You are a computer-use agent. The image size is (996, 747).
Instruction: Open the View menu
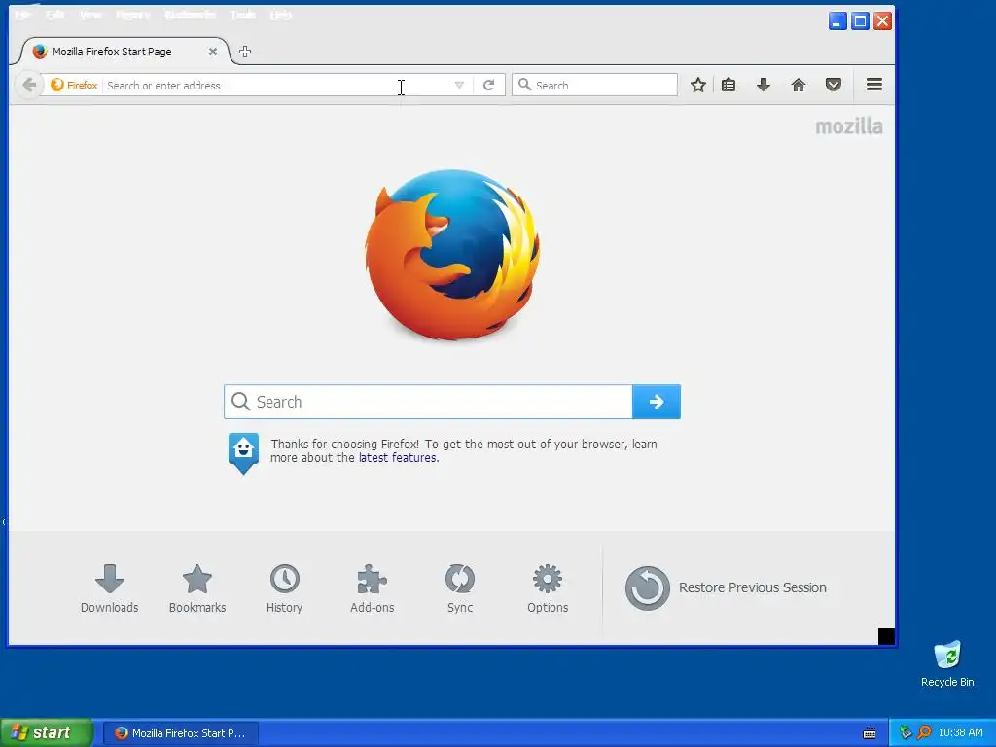90,15
